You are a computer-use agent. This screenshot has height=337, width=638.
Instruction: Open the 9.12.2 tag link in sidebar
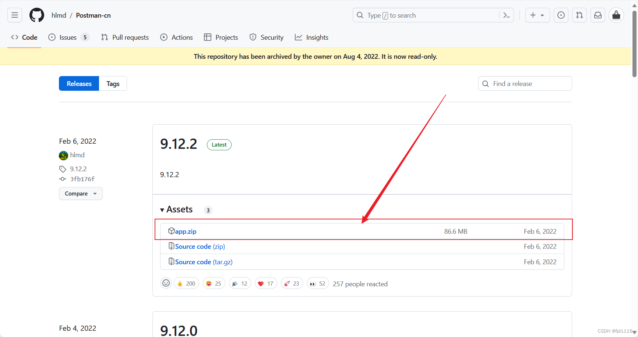pos(78,169)
